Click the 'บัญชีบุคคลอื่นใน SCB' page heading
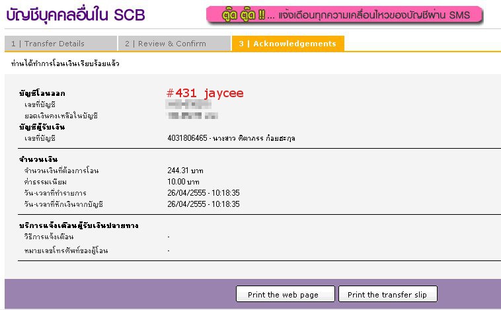This screenshot has height=310, width=501. click(76, 15)
